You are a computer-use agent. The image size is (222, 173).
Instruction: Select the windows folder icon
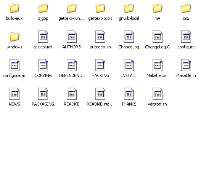(x=14, y=37)
